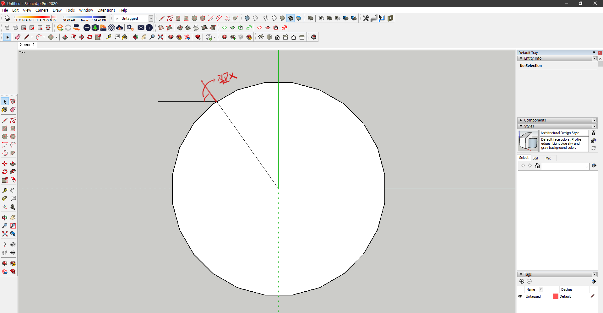
Task: Select the Scene 1 tab
Action: pyautogui.click(x=27, y=45)
